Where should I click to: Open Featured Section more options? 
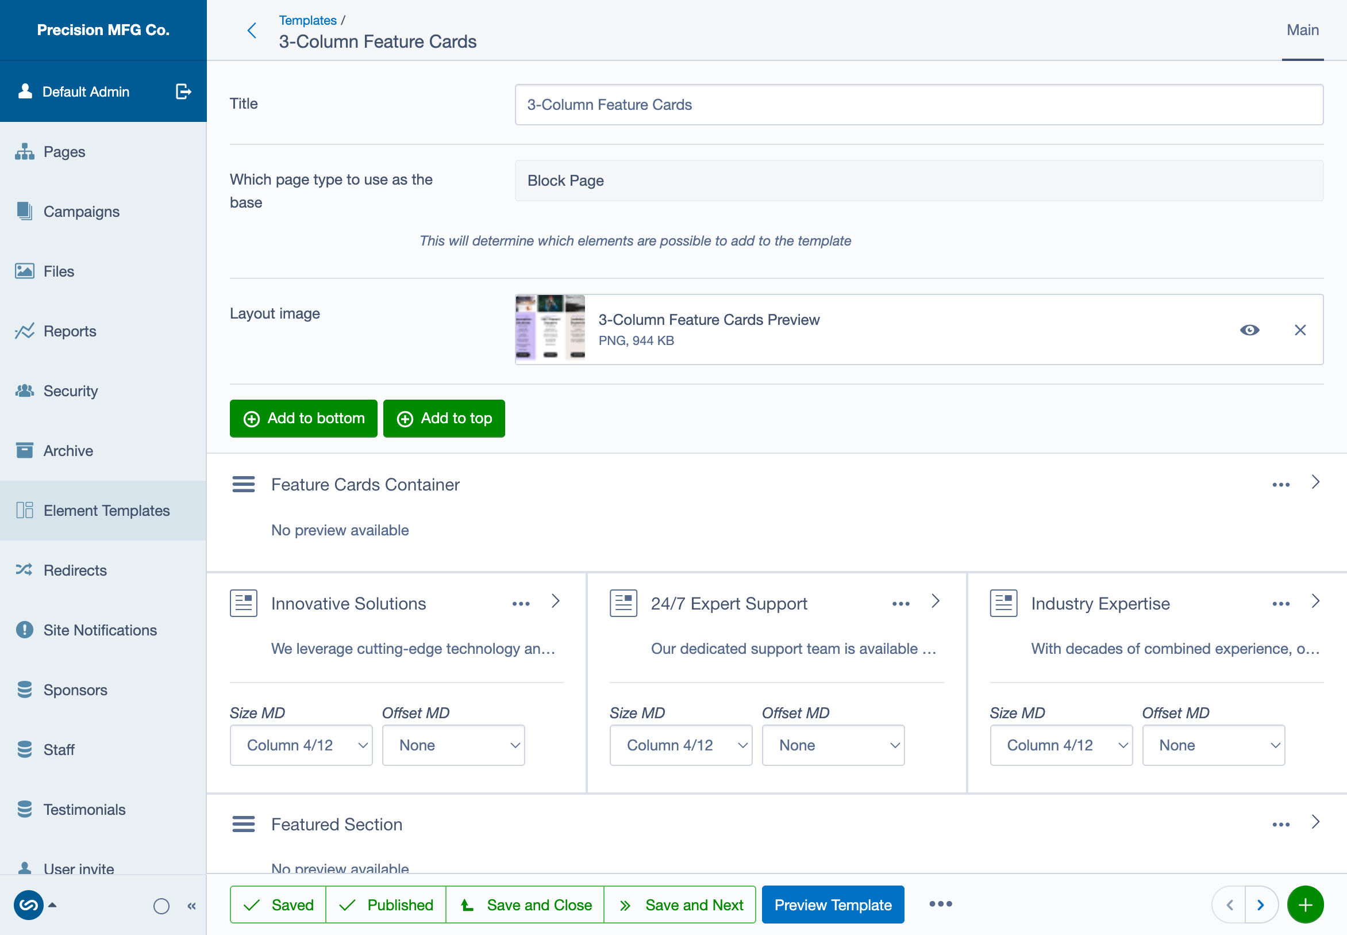coord(1281,825)
